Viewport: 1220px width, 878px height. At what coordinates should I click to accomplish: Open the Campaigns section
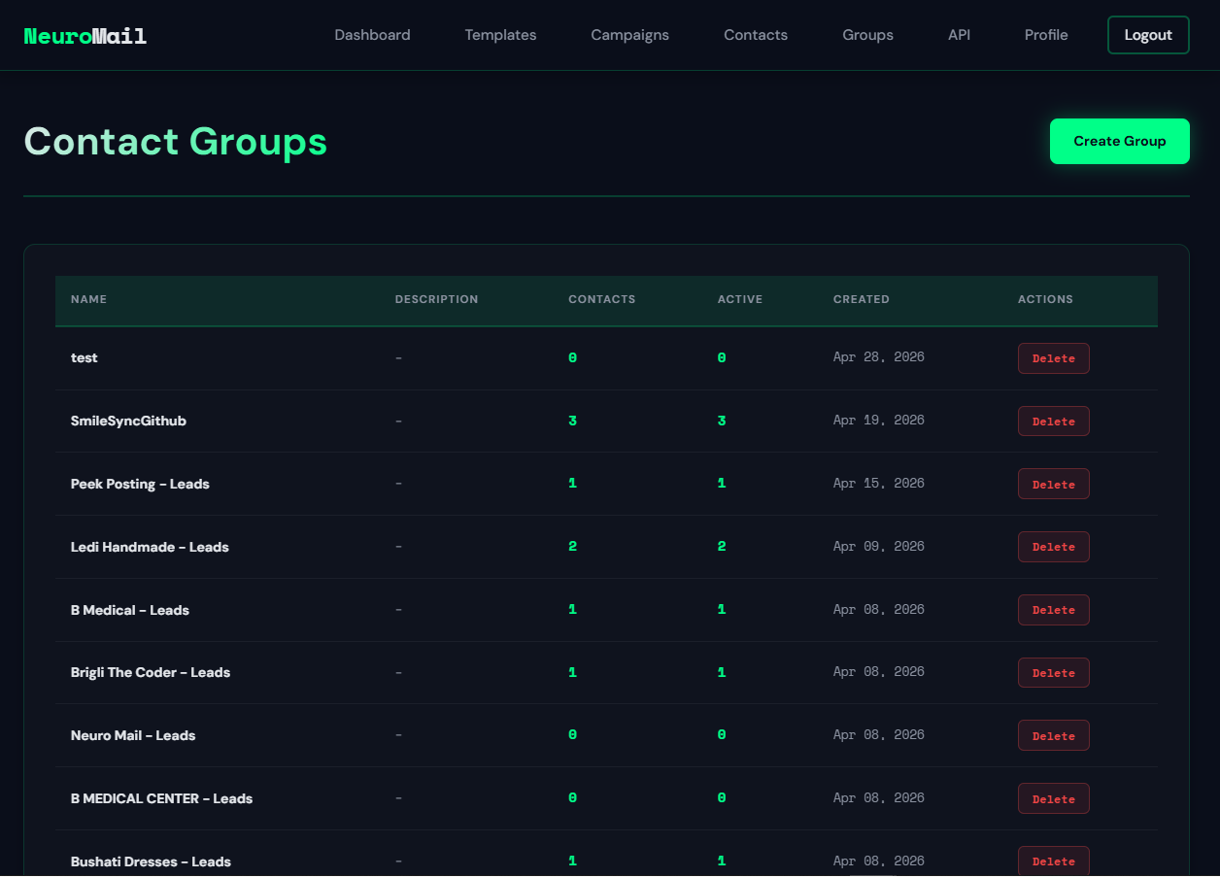click(630, 35)
